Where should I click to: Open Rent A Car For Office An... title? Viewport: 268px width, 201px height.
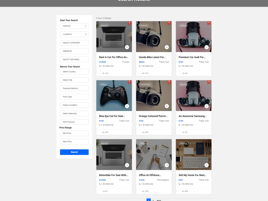pos(114,57)
